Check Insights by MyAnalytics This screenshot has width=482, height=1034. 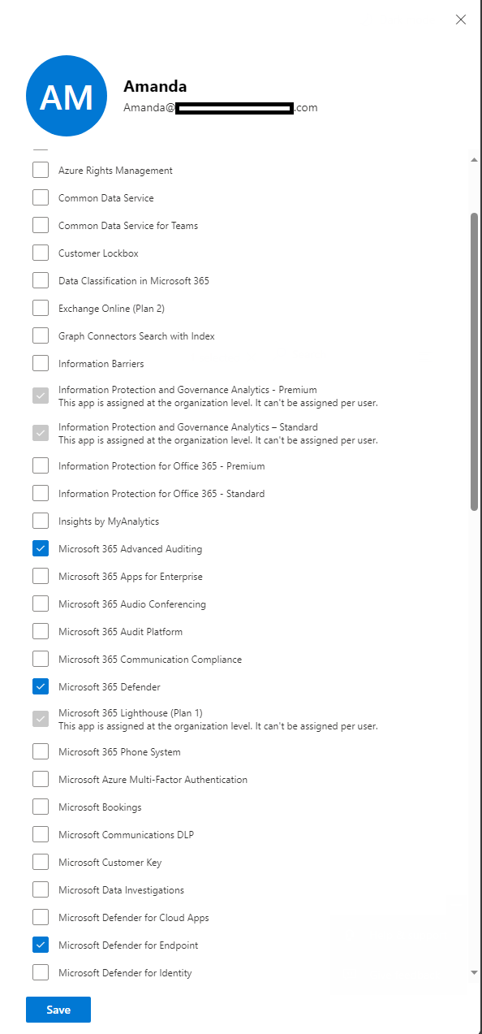pos(40,520)
